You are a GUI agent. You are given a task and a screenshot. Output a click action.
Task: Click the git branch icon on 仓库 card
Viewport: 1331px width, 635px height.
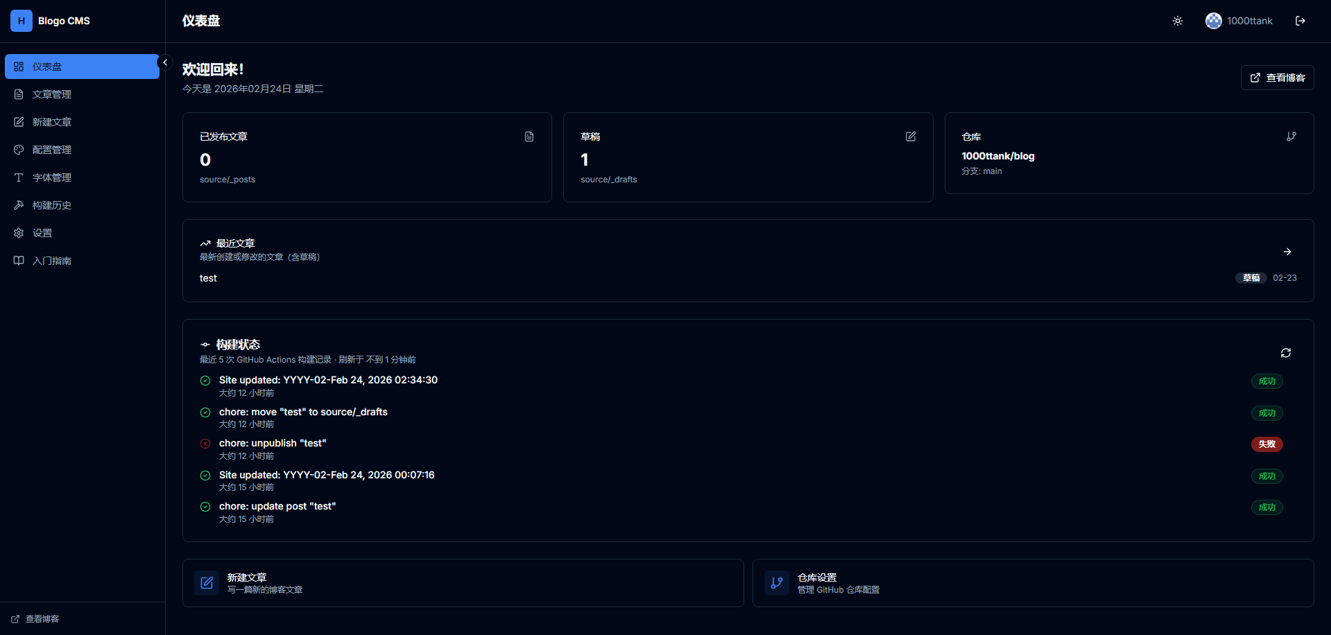(x=1291, y=137)
